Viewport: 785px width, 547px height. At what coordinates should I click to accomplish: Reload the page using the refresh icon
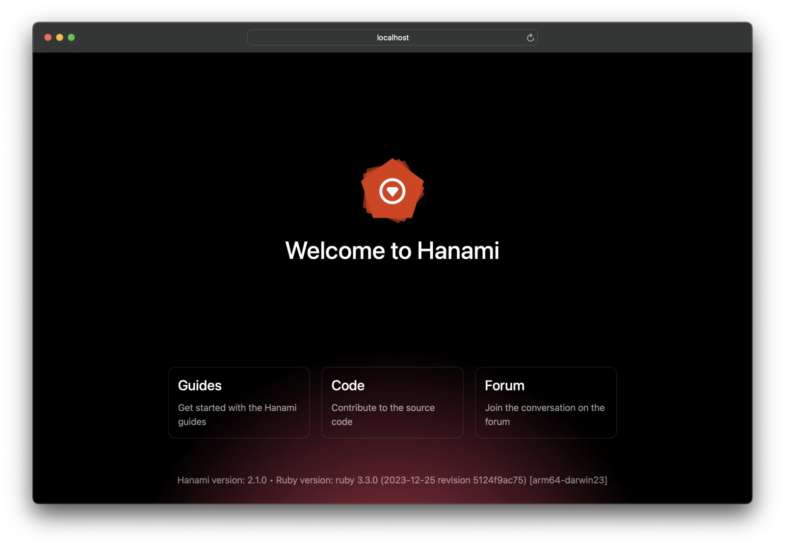tap(530, 38)
